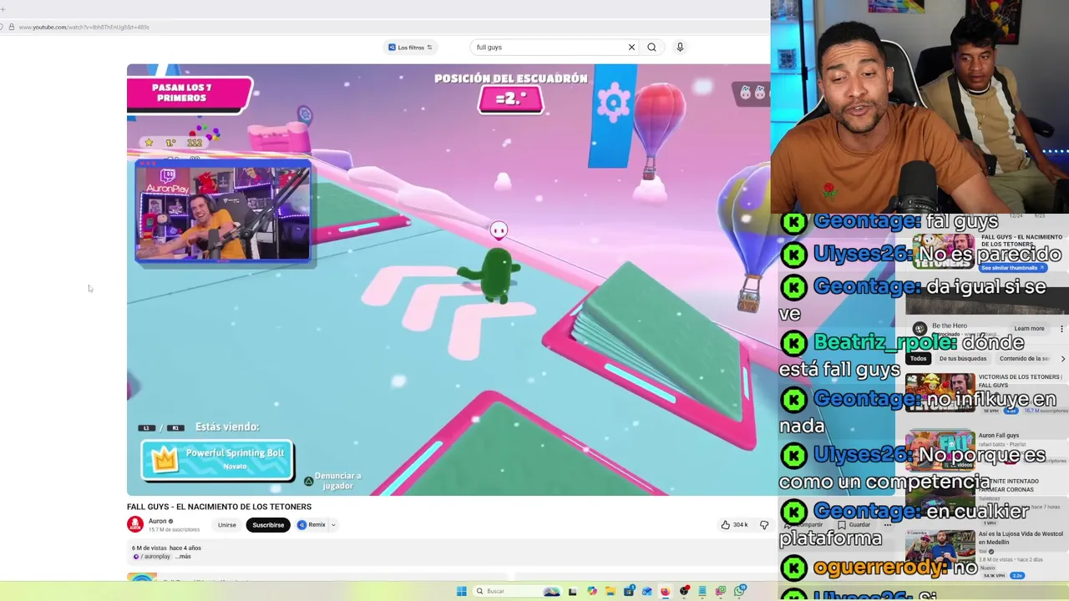This screenshot has height=601, width=1069.
Task: Open OBS Studio from the taskbar
Action: pos(685,591)
